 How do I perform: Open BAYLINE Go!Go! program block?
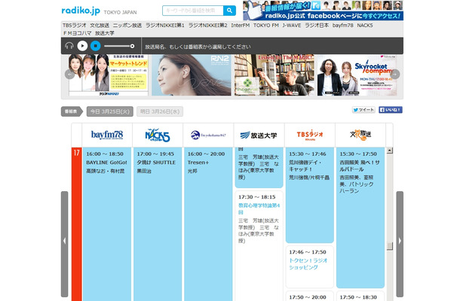point(107,224)
